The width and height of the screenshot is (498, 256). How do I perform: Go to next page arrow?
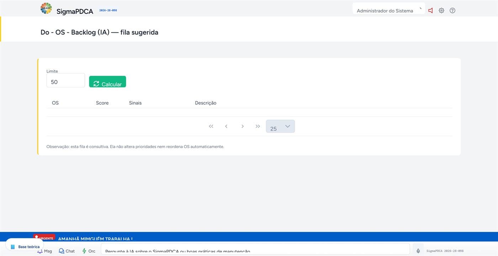pyautogui.click(x=242, y=126)
